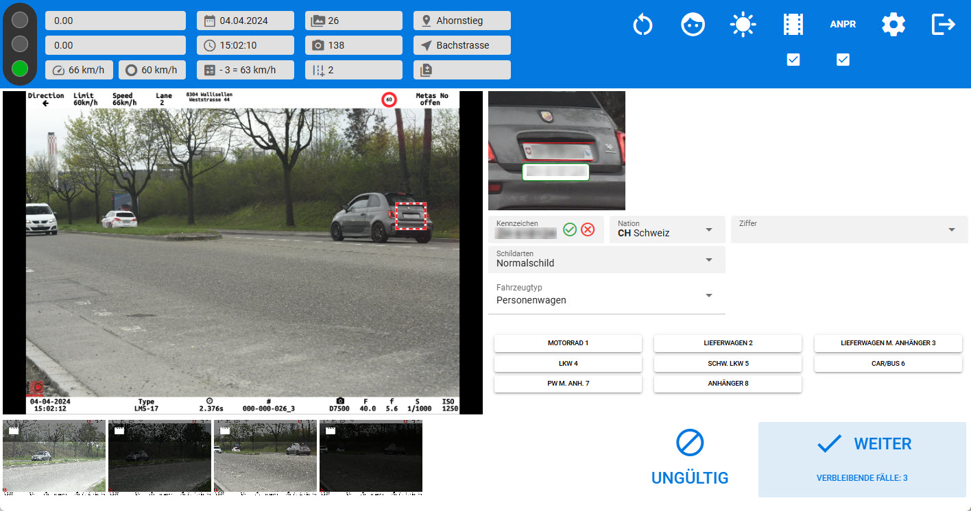Reject license plate with red X
971x511 pixels.
click(588, 229)
